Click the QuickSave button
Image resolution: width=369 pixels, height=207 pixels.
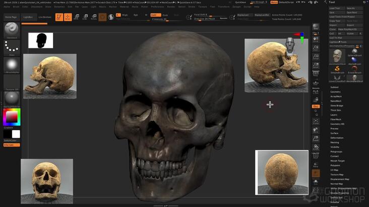point(240,3)
